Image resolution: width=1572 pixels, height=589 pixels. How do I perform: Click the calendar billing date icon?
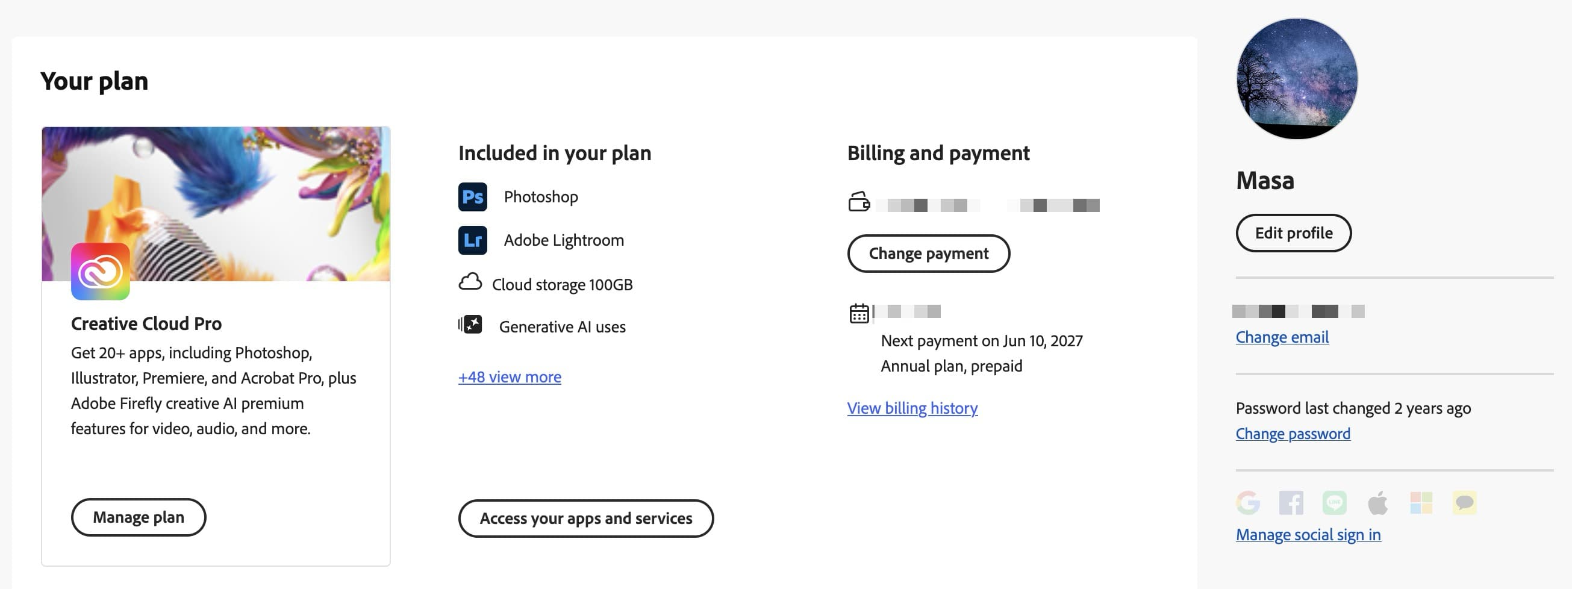(x=859, y=313)
